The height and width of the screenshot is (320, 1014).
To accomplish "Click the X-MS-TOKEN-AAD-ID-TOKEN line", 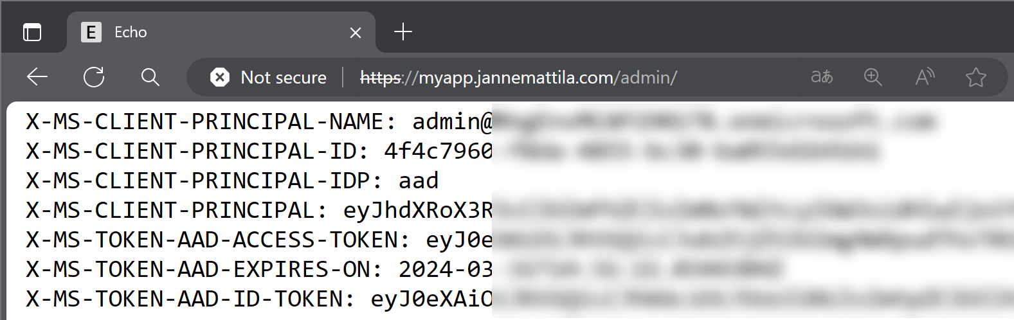I will tap(520, 299).
